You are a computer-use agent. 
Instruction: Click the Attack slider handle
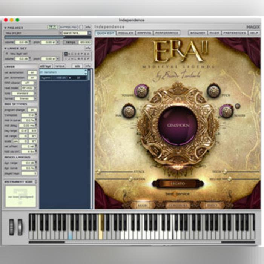(x=99, y=172)
